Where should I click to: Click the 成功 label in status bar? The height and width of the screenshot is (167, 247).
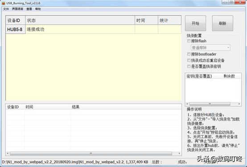click(182, 162)
